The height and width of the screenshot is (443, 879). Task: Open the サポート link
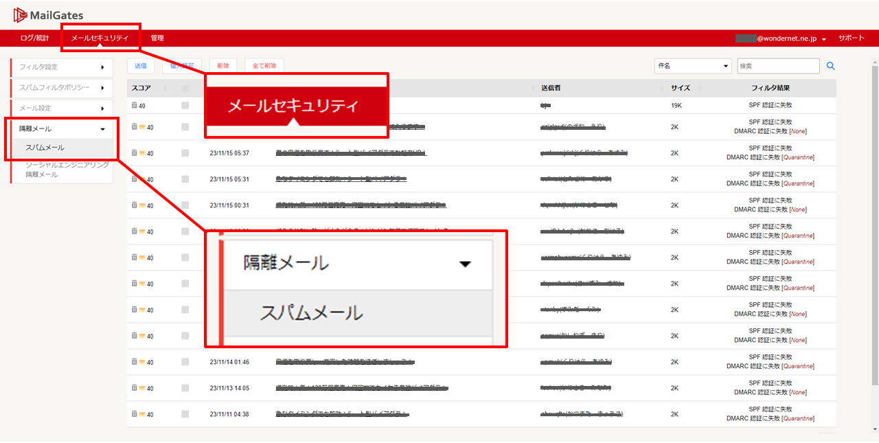852,38
